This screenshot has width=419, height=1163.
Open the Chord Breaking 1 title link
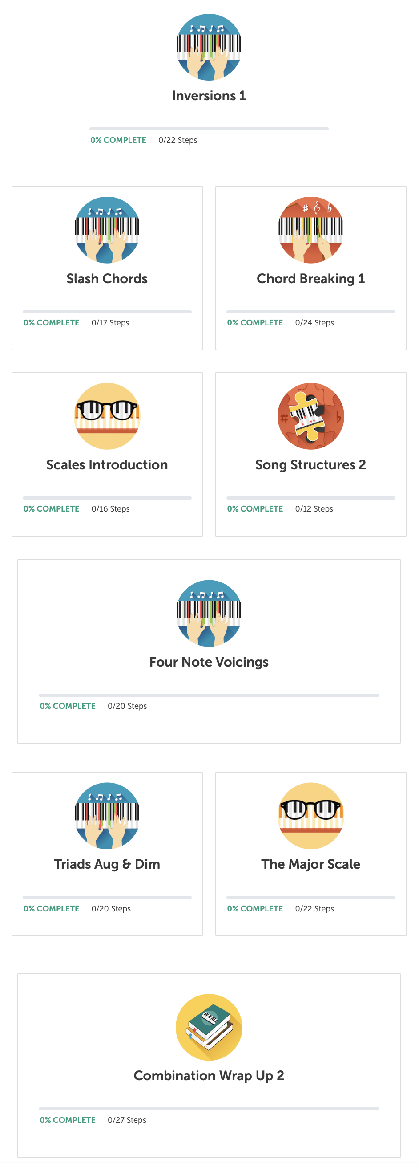[x=311, y=279]
